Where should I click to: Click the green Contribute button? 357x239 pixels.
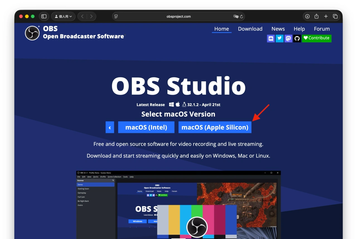click(317, 38)
